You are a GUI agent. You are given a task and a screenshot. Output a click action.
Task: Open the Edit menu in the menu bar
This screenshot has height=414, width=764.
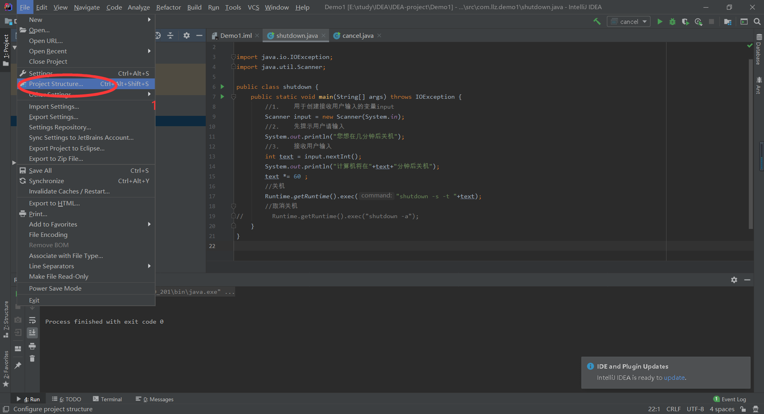pos(41,7)
